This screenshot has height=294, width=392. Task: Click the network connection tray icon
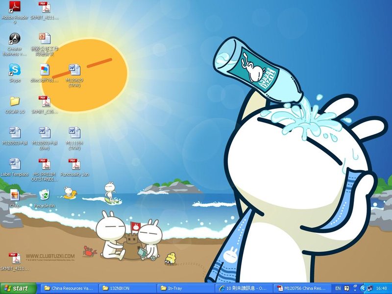(370, 288)
